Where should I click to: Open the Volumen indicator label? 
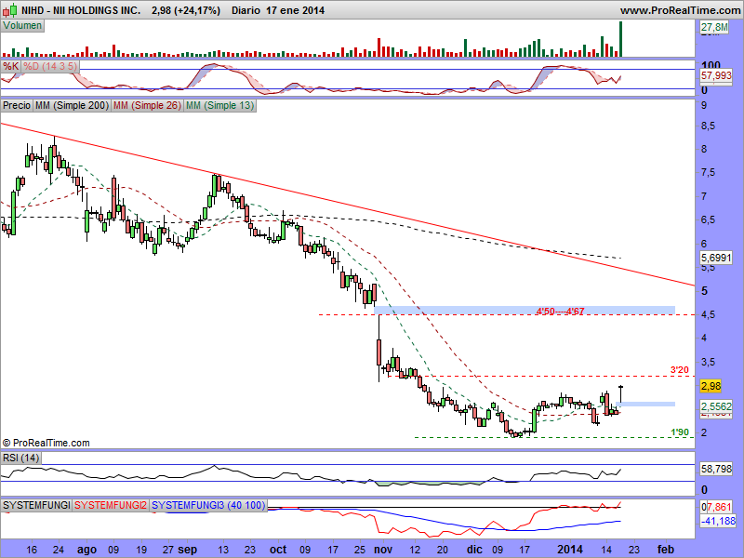pyautogui.click(x=22, y=26)
